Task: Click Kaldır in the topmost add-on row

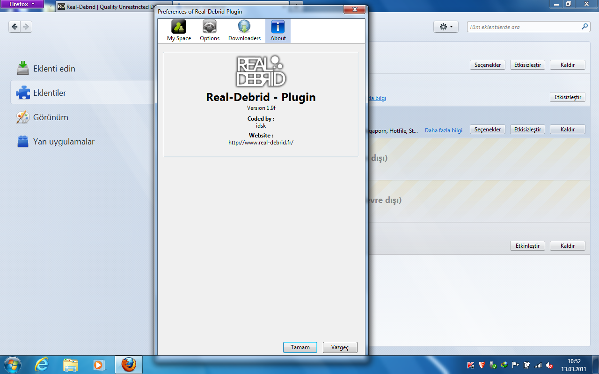Action: [x=567, y=65]
